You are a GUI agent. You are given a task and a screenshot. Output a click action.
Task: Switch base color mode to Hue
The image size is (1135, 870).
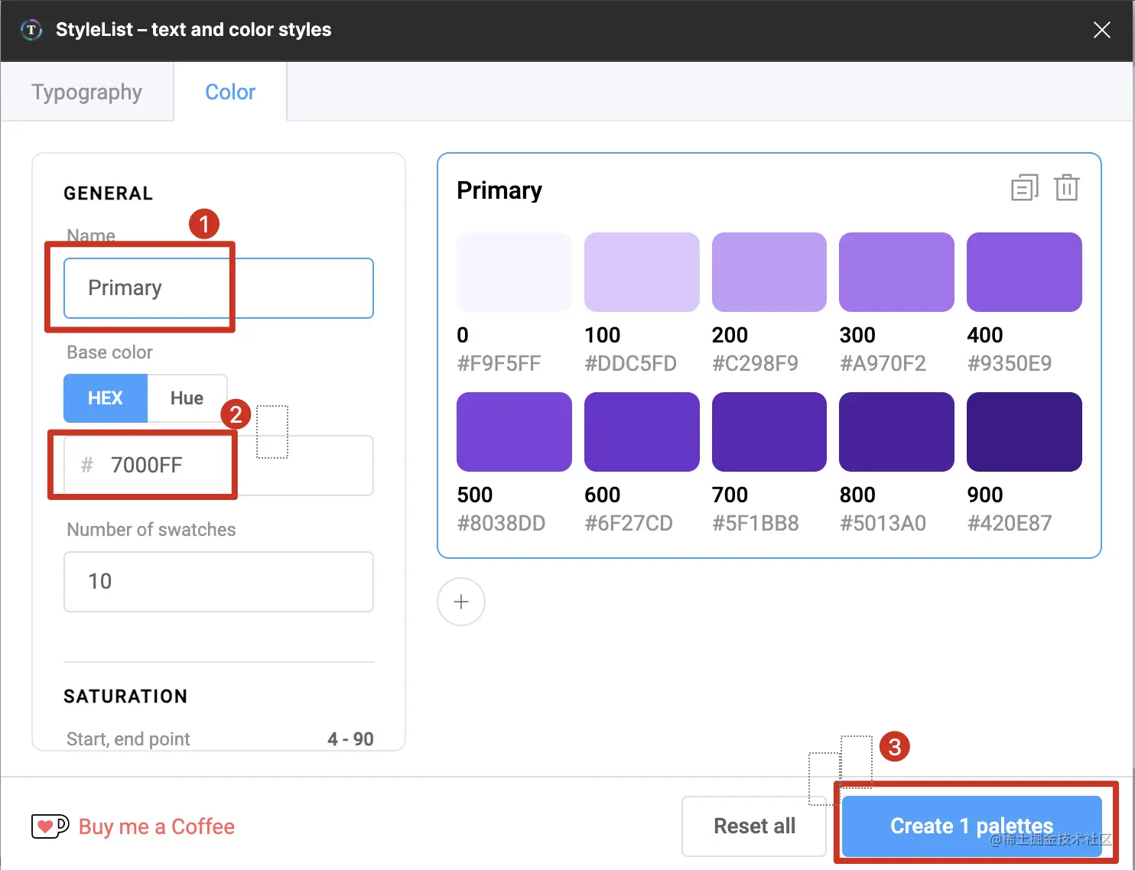pyautogui.click(x=187, y=398)
